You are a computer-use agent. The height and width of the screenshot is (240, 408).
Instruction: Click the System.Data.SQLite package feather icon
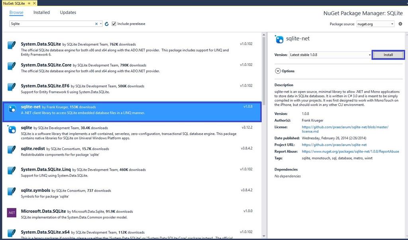12,45
